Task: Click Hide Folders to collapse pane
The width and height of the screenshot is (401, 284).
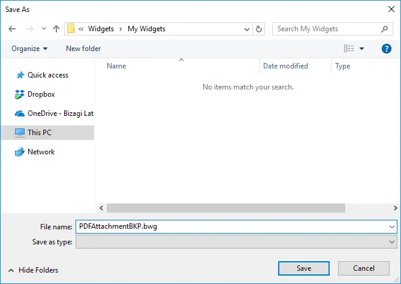Action: [x=33, y=270]
